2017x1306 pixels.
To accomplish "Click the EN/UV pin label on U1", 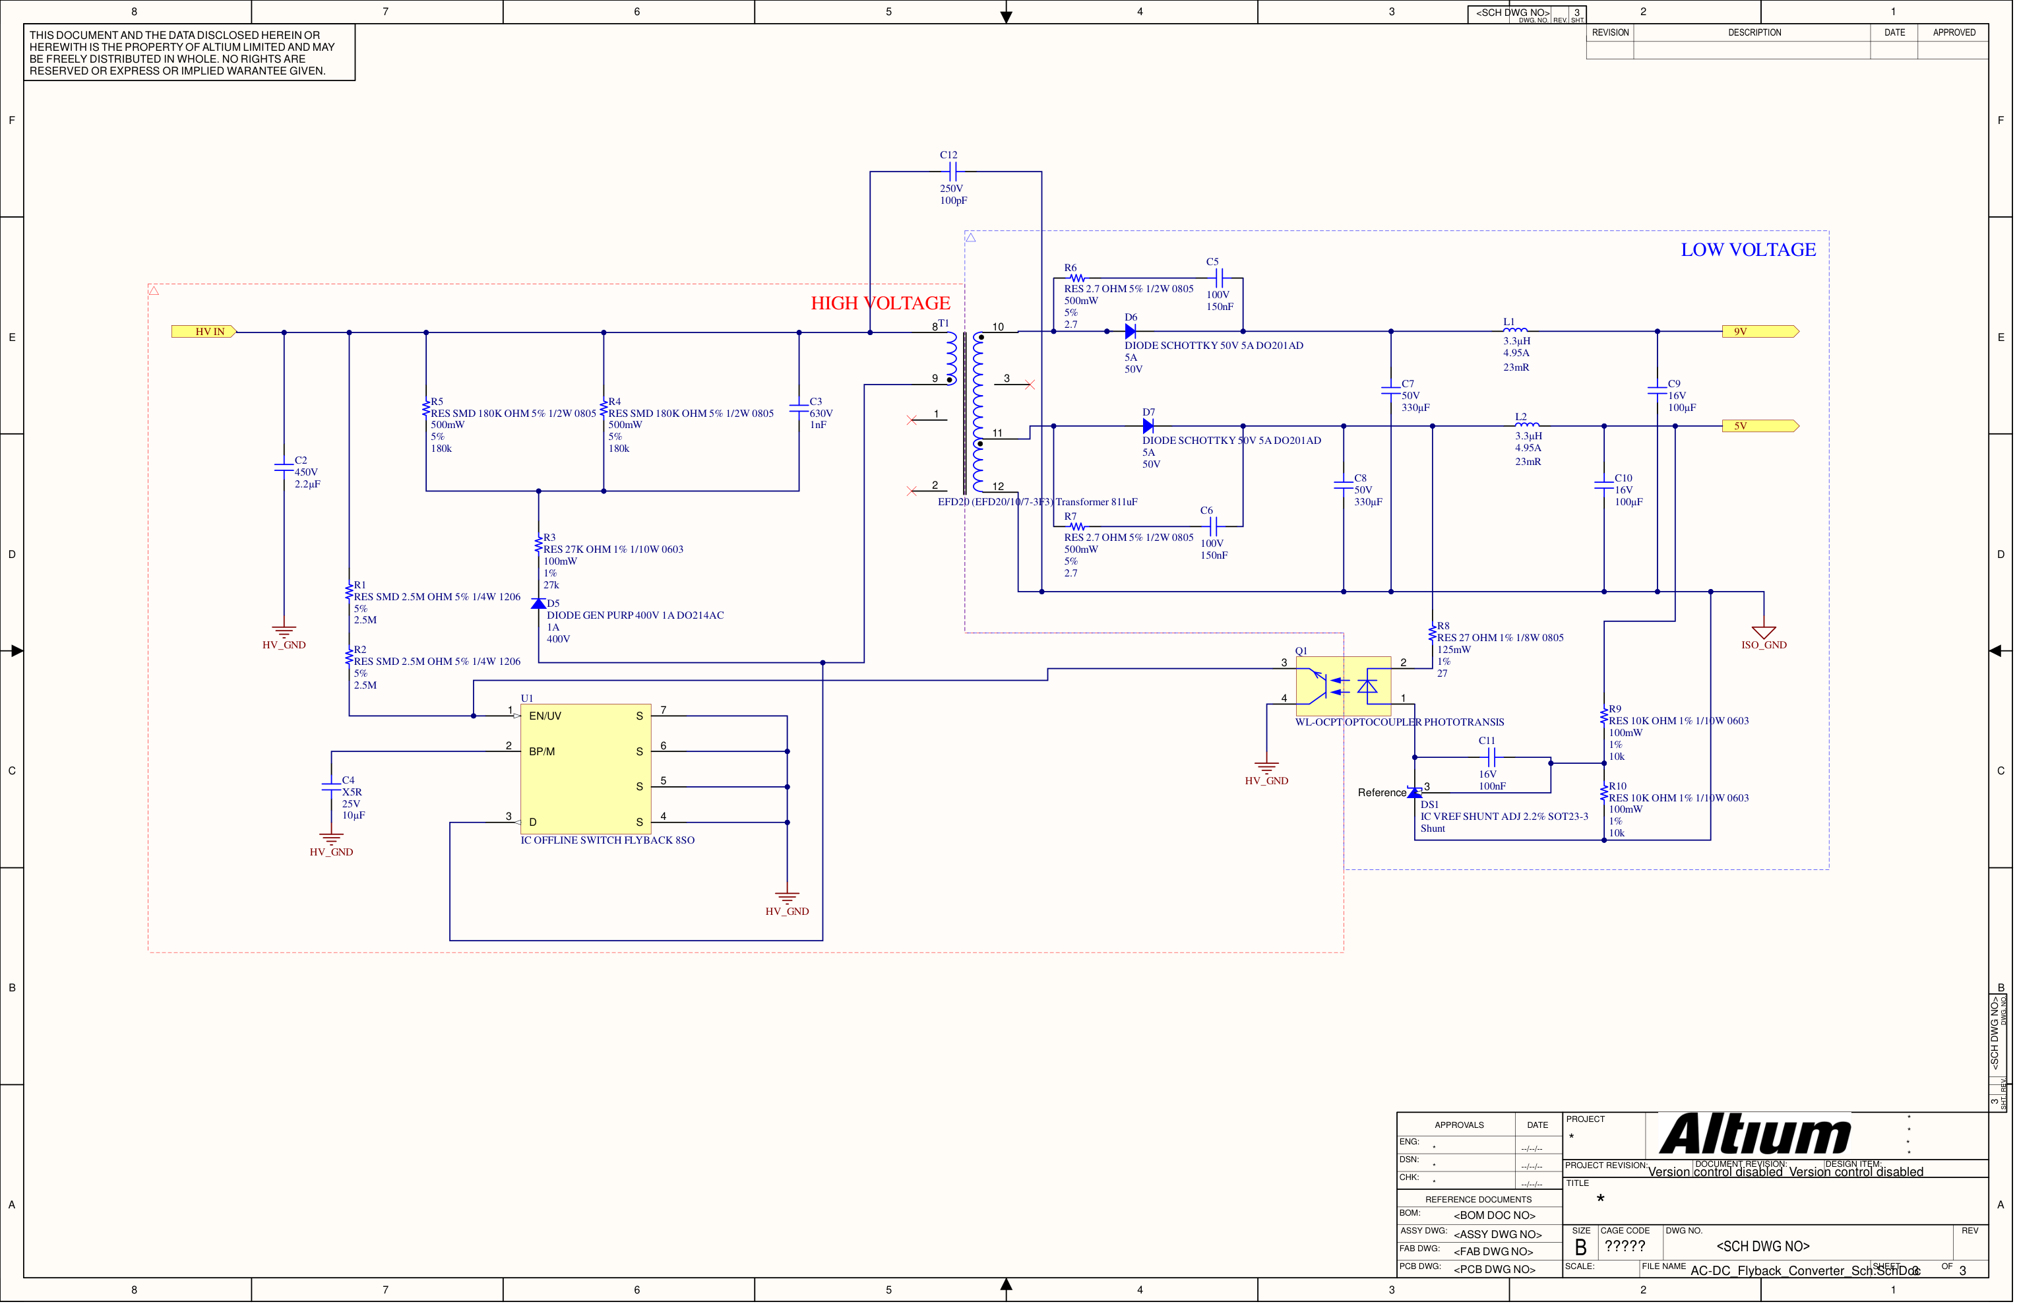I will pyautogui.click(x=545, y=716).
